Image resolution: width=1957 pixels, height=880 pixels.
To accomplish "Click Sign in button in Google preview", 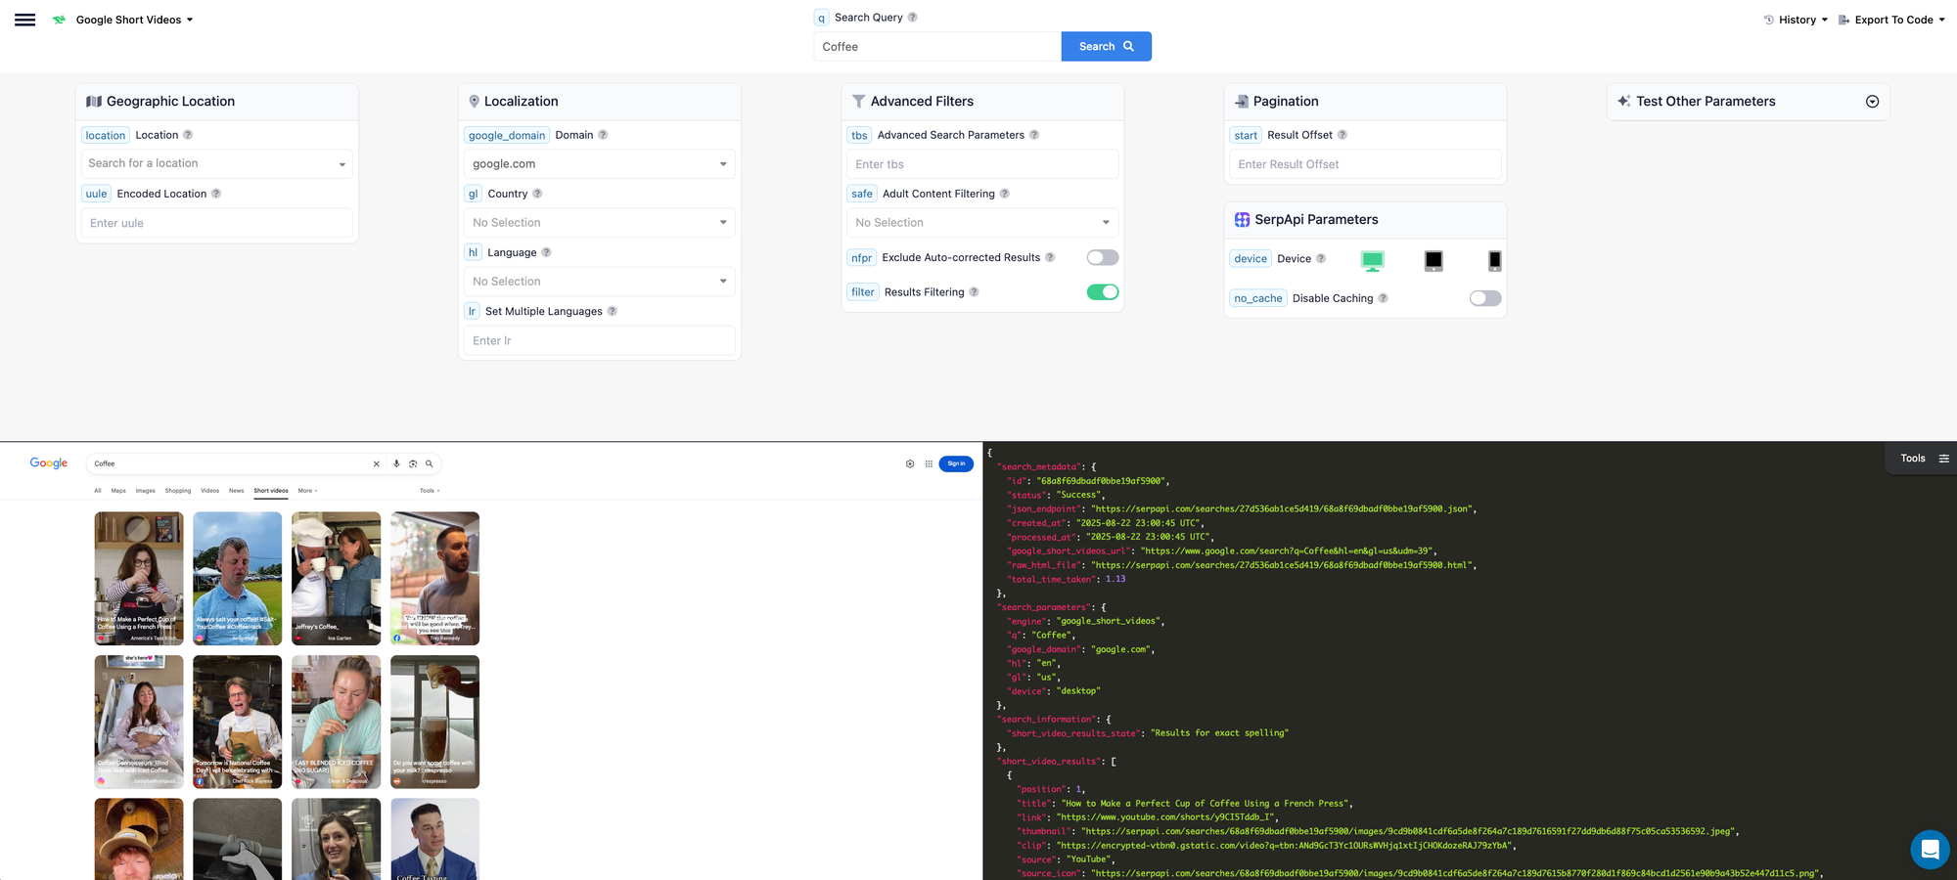I will [x=956, y=463].
